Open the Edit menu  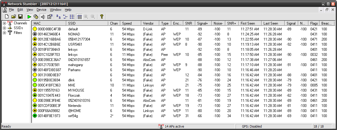[20, 10]
